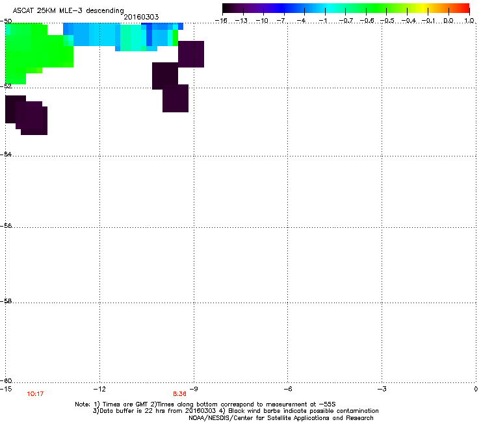The image size is (481, 422).
Task: Click the '-0.4' color scale label
Action: 409,21
